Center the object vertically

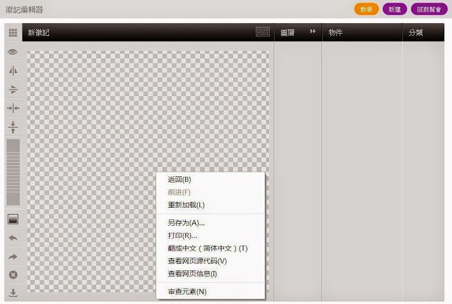tap(13, 127)
